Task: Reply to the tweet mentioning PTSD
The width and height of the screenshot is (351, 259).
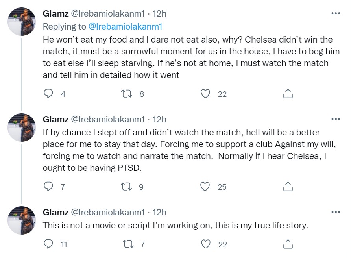Action: pos(48,187)
